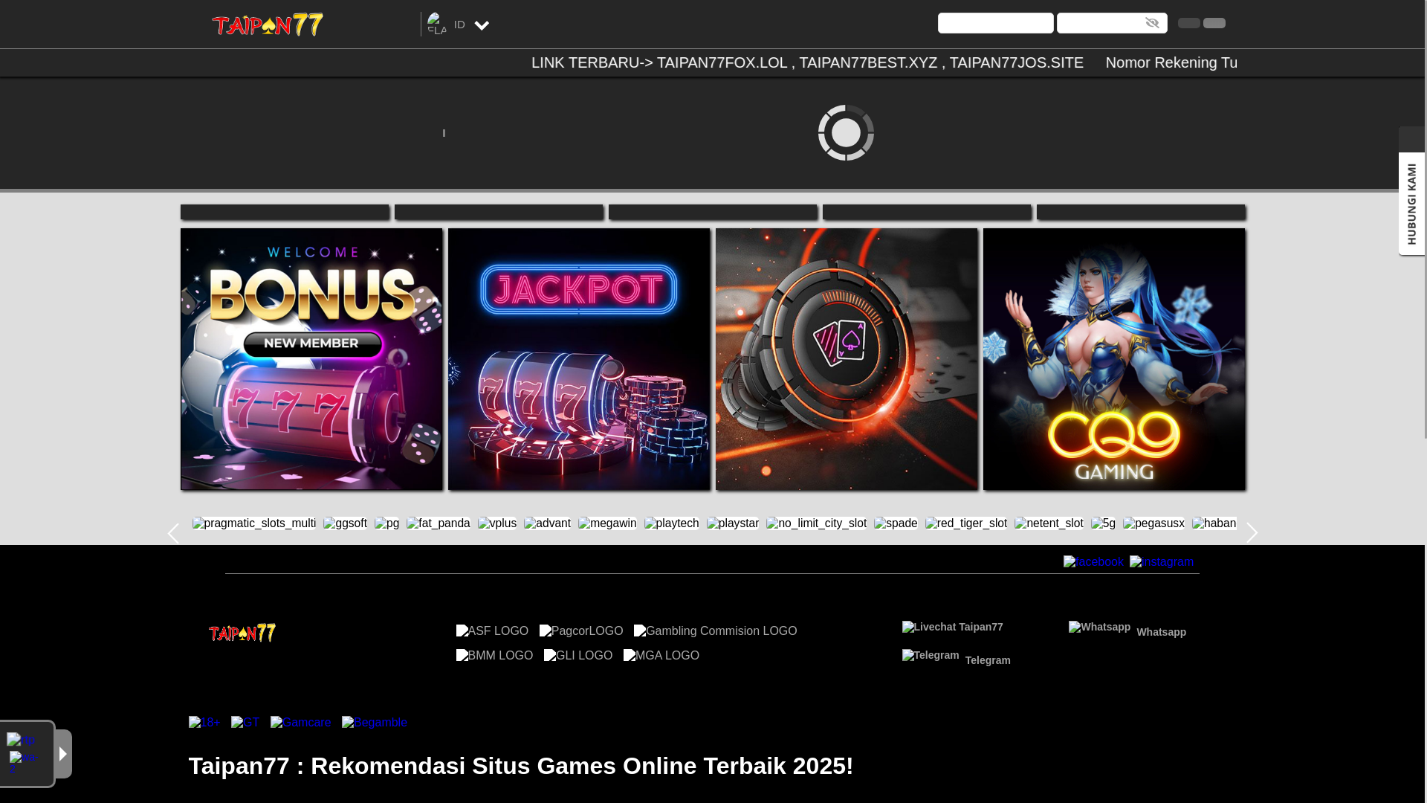Click next arrow of provider carousel
Image resolution: width=1427 pixels, height=803 pixels.
point(1252,533)
